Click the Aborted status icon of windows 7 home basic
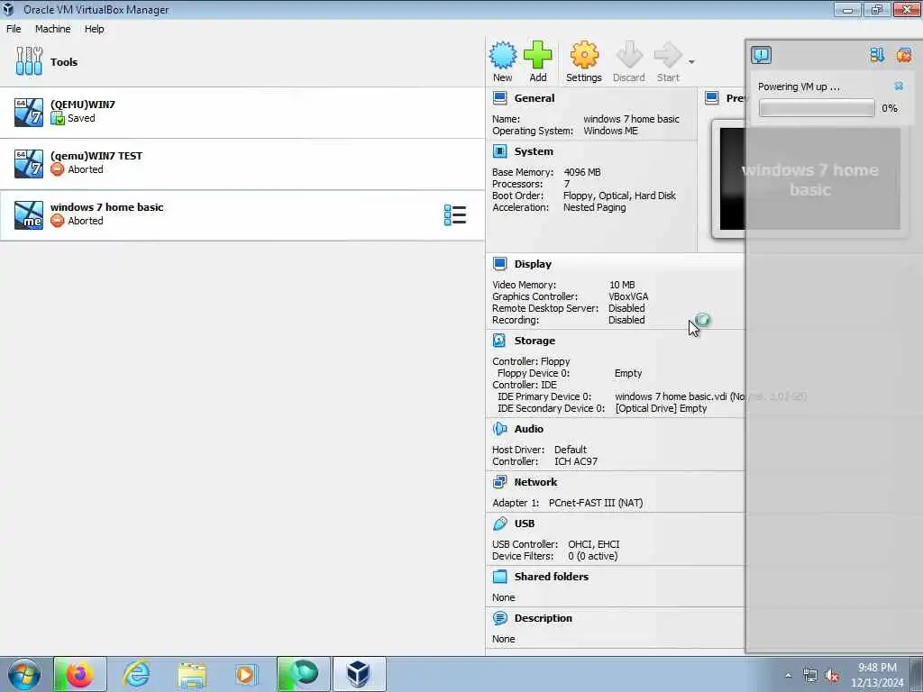Image resolution: width=923 pixels, height=692 pixels. tap(57, 221)
